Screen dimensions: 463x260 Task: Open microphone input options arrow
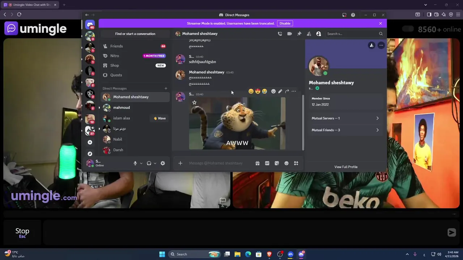pyautogui.click(x=141, y=163)
